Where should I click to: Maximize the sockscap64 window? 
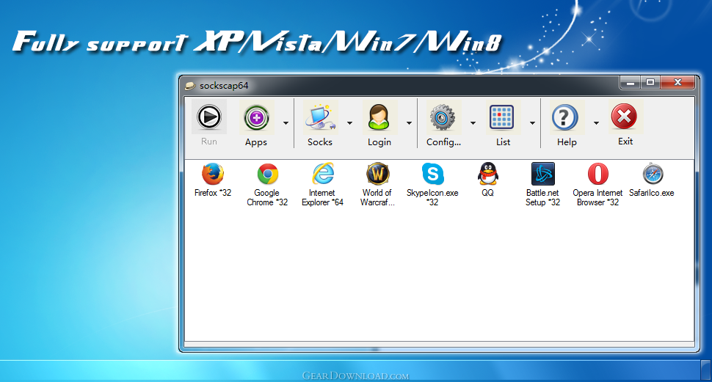pos(650,83)
